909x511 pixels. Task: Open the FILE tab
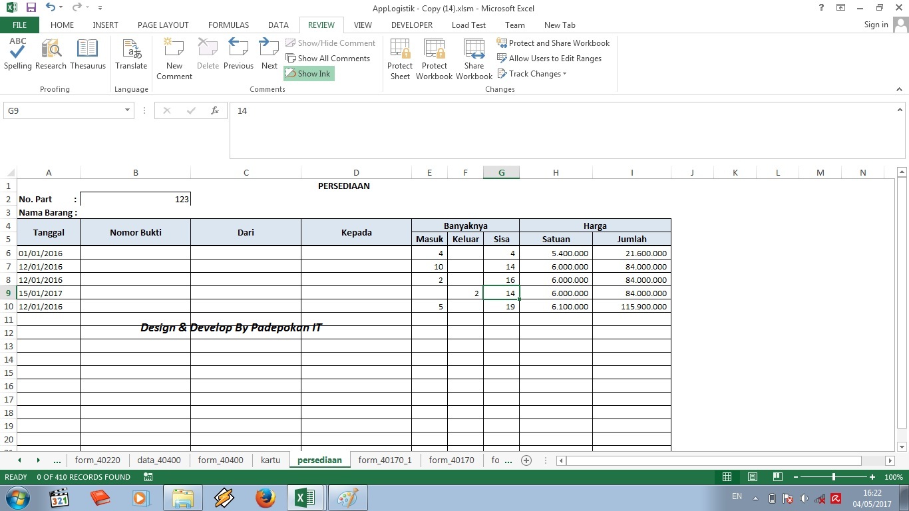coord(19,25)
